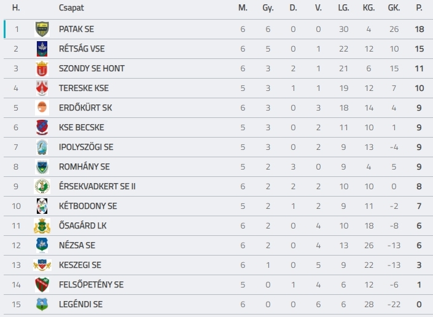This screenshot has height=317, width=433.
Task: Click the SZONDY SE HONT crest
Action: point(42,68)
